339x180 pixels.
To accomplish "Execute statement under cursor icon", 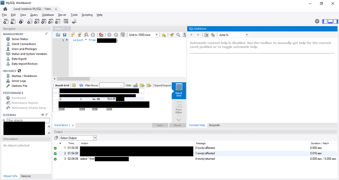I will click(x=80, y=35).
